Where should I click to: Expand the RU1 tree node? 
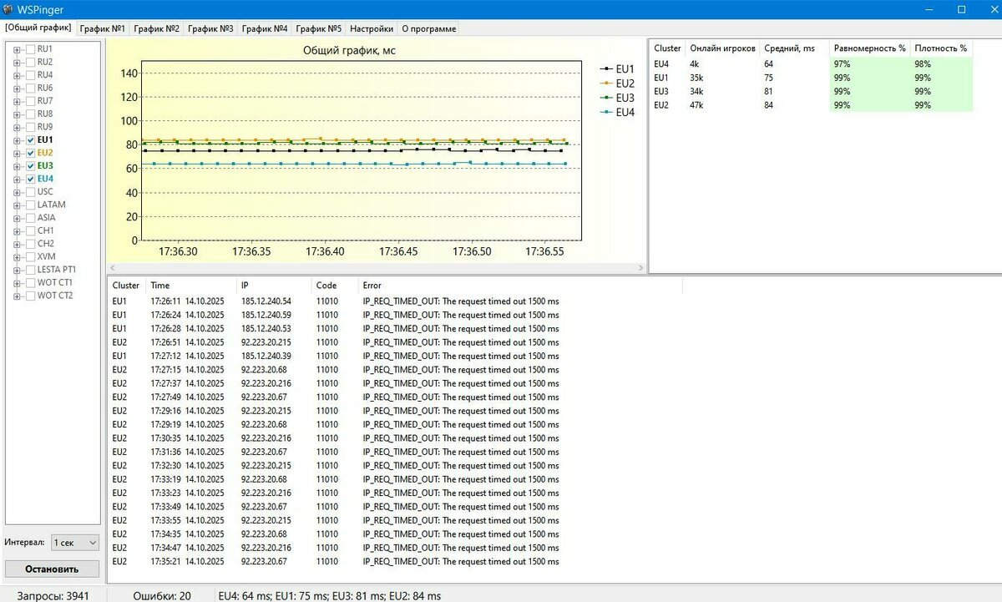pyautogui.click(x=17, y=49)
